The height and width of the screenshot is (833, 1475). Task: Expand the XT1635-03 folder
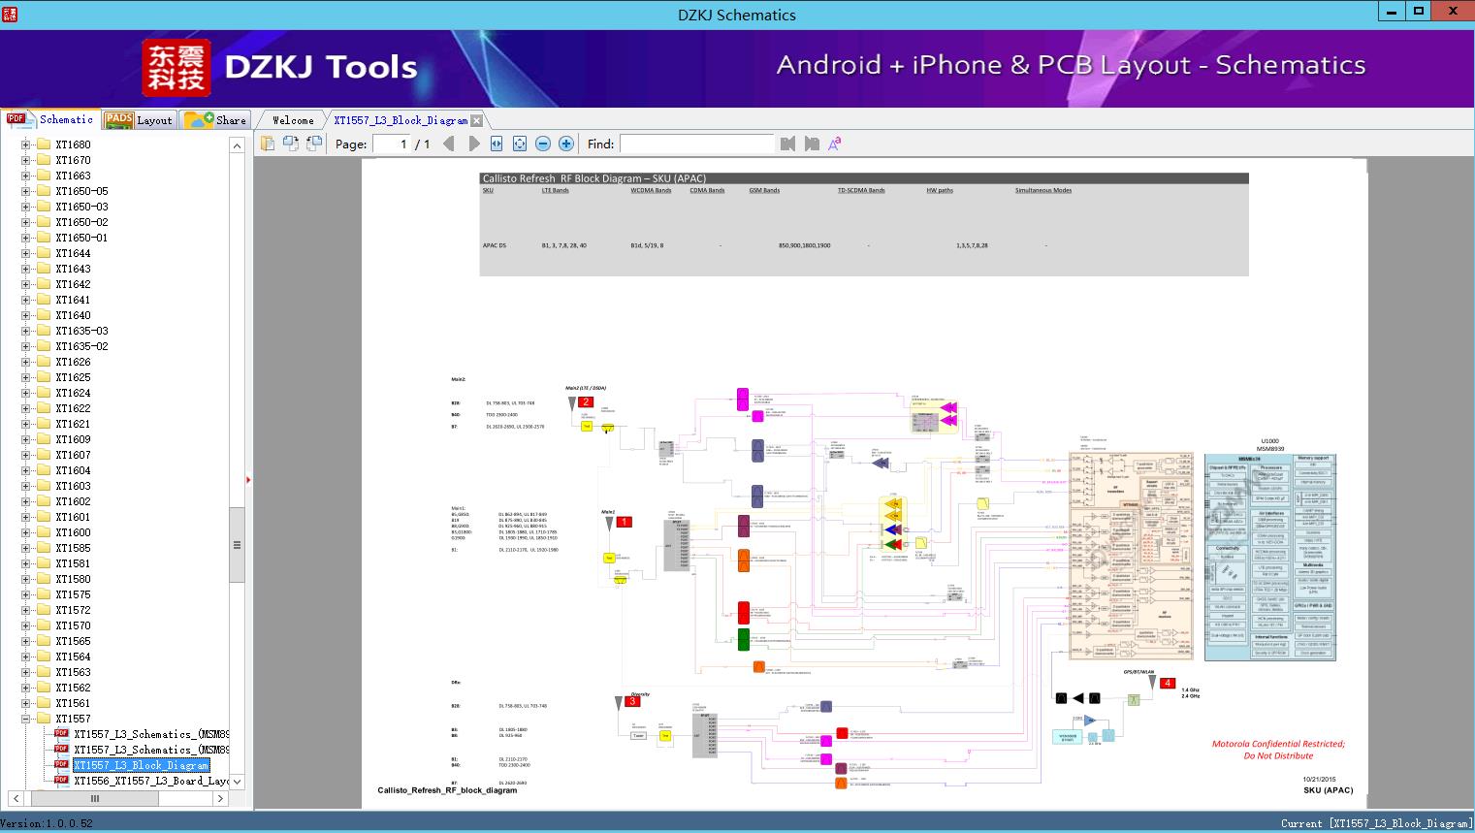coord(25,331)
